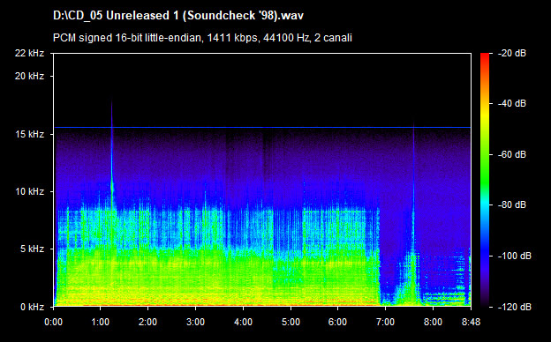Click the 15 kHz frequency axis label

point(29,134)
